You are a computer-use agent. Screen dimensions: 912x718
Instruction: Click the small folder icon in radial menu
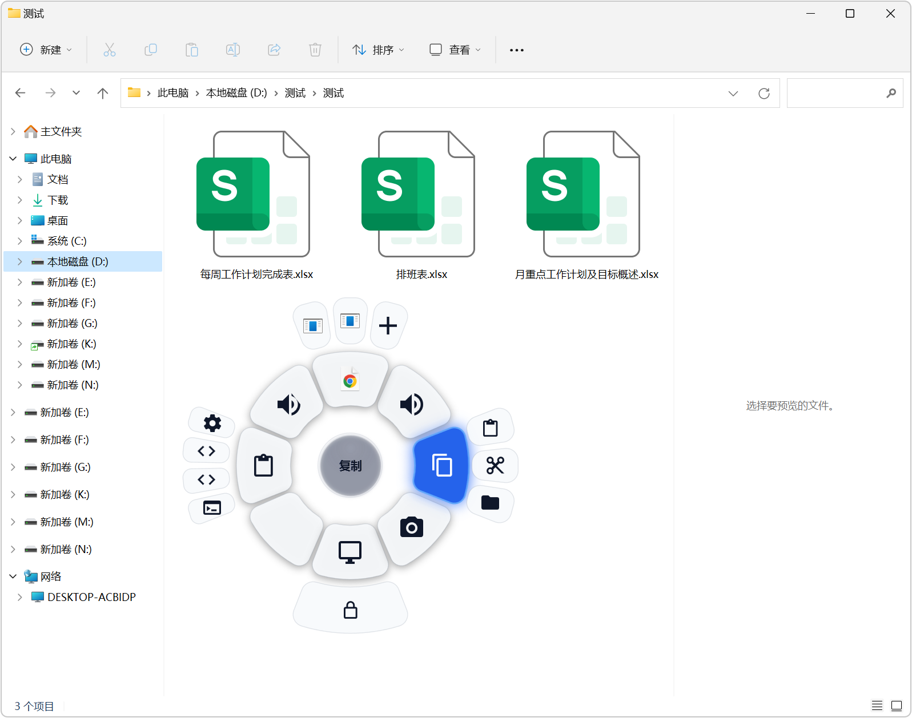point(490,502)
